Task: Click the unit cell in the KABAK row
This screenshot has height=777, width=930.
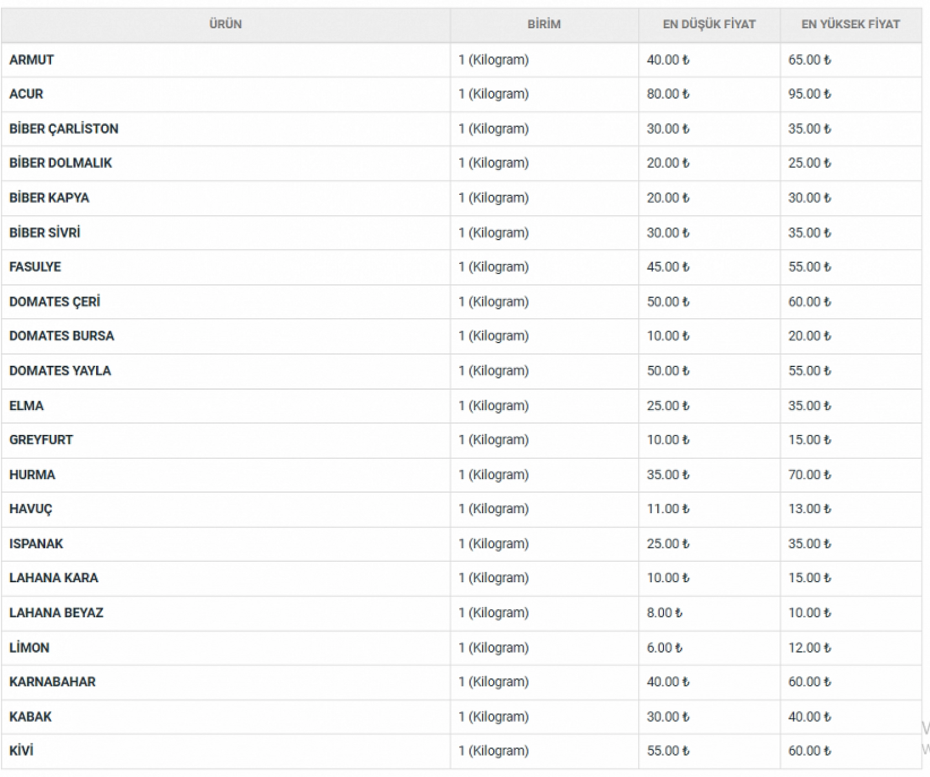Action: (x=493, y=717)
